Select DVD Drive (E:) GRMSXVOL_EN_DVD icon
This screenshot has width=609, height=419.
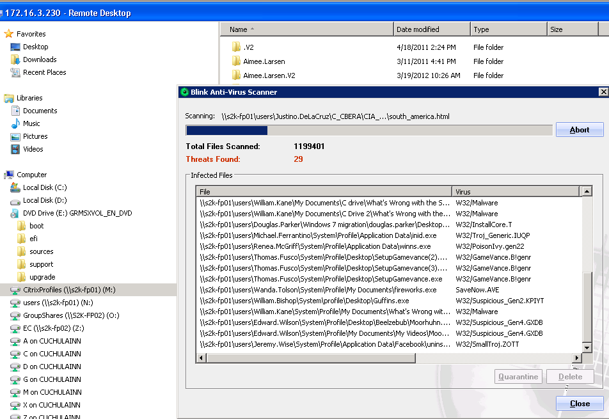(x=15, y=213)
